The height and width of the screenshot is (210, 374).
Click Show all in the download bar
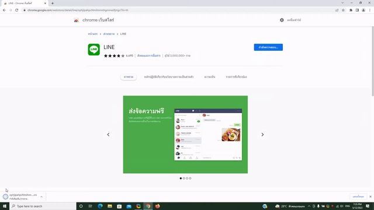[358, 197]
